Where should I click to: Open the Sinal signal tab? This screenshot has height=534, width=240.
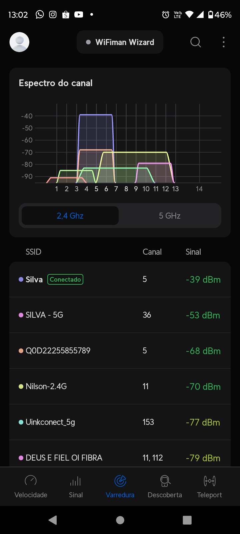[76, 486]
